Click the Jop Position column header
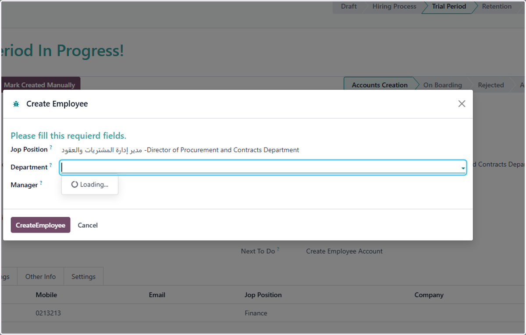526x335 pixels. tap(263, 295)
